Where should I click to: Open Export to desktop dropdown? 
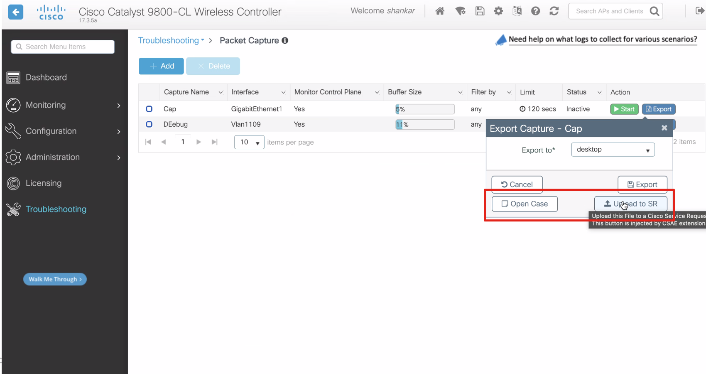click(613, 150)
